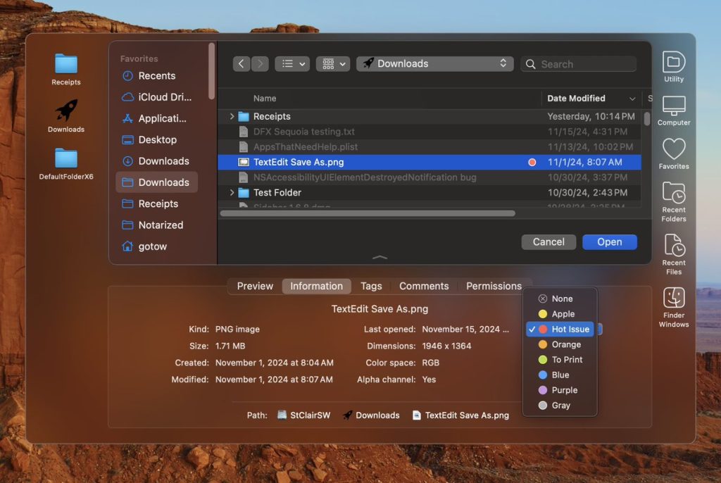This screenshot has height=483, width=721.
Task: Open the Recent Folders icon
Action: [674, 194]
